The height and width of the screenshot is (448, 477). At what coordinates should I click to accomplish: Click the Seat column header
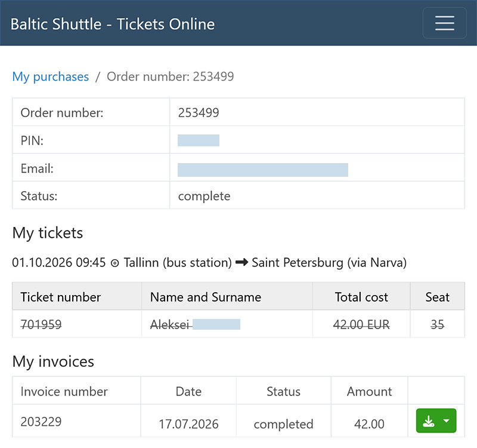(438, 297)
